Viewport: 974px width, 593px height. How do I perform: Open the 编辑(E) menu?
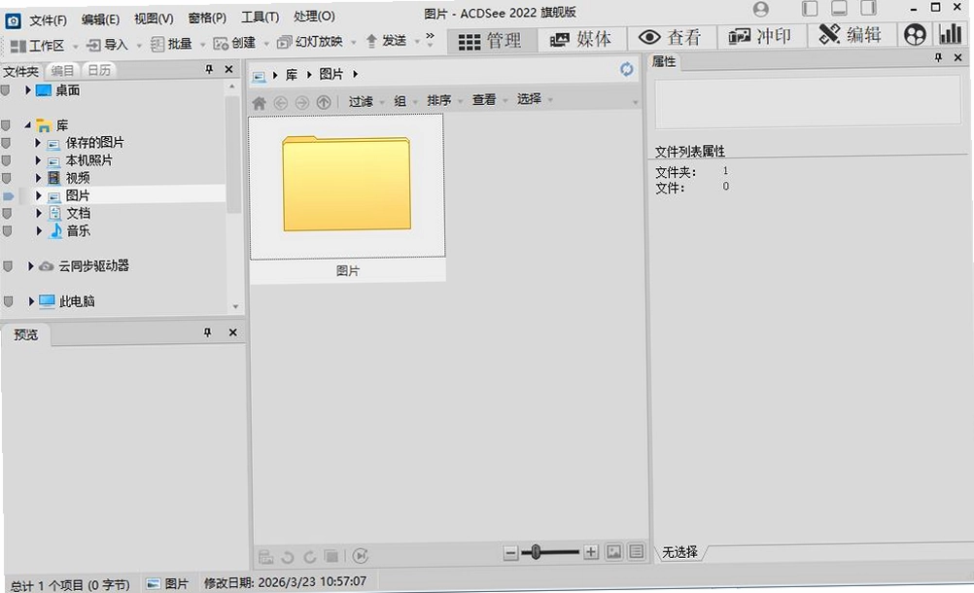[x=100, y=19]
